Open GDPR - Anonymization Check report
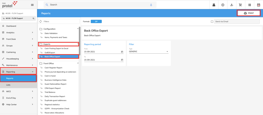 (57, 109)
